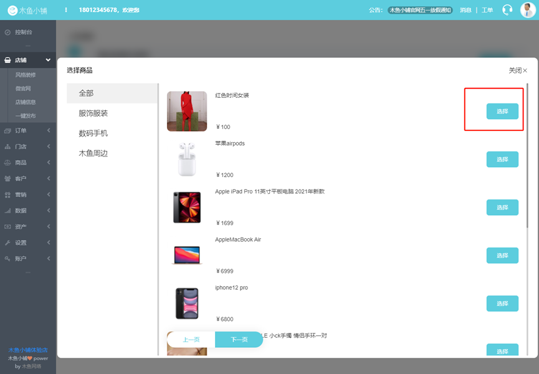The height and width of the screenshot is (374, 539).
Task: Click the red dress product thumbnail
Action: [187, 112]
